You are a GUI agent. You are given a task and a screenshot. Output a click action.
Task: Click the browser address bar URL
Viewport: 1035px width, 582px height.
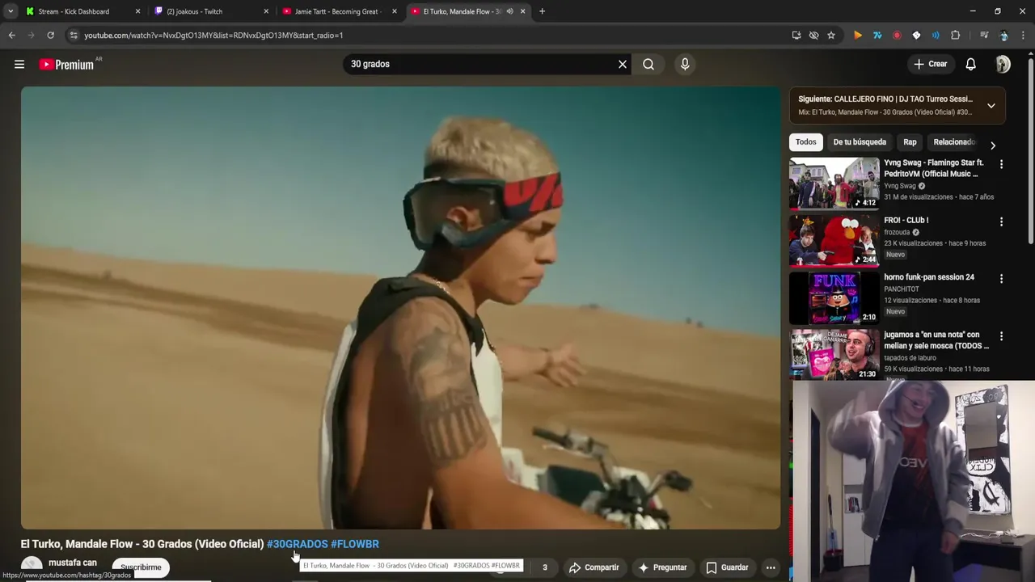213,35
